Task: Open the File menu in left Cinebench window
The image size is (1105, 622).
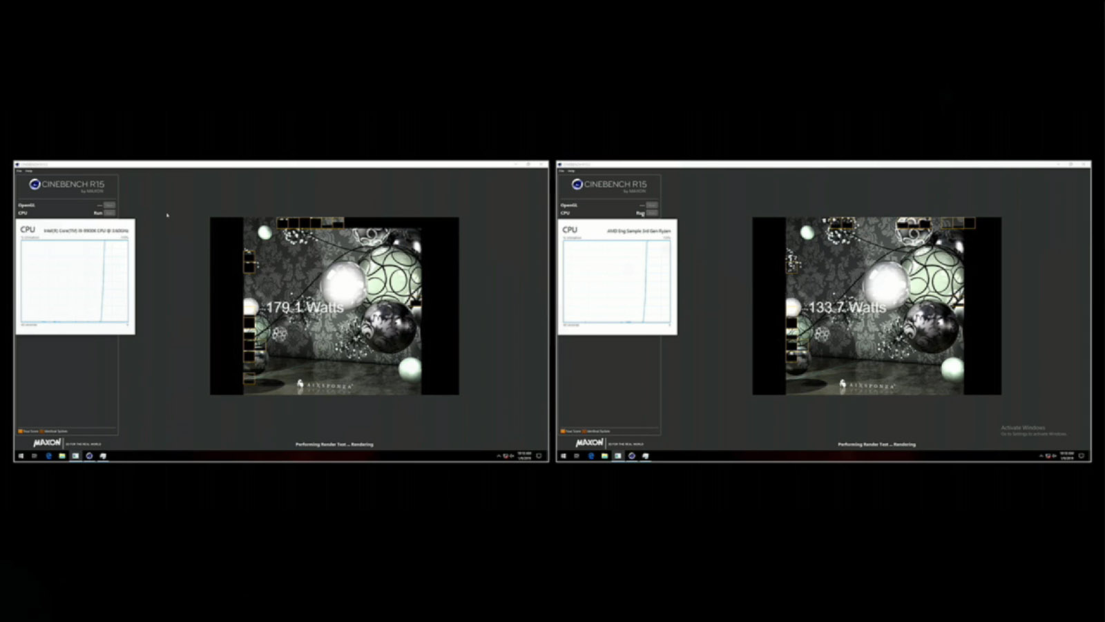Action: 19,171
